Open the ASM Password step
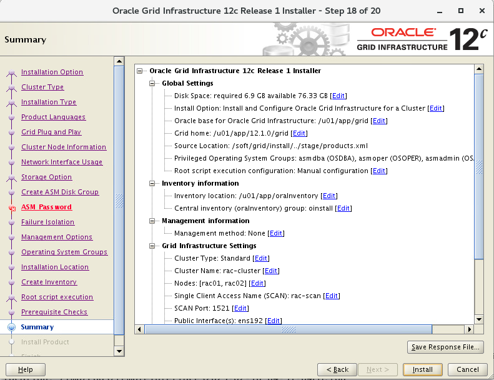Screen dimensions: 494x380 point(46,207)
